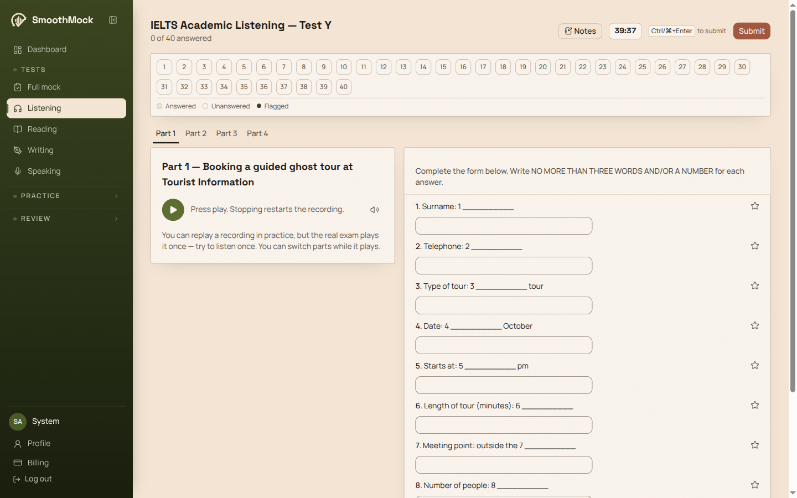Expand the Review section

click(66, 219)
